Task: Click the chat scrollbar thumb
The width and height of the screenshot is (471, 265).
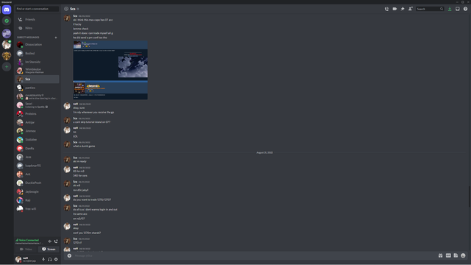Action: [x=470, y=197]
